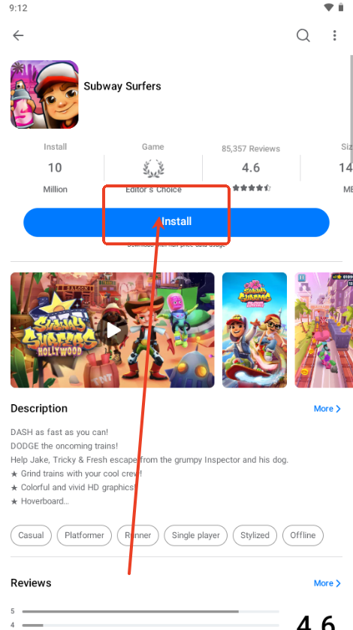Open the third gameplay screenshot thumbnail
Screen dimensions: 353x630
324,330
